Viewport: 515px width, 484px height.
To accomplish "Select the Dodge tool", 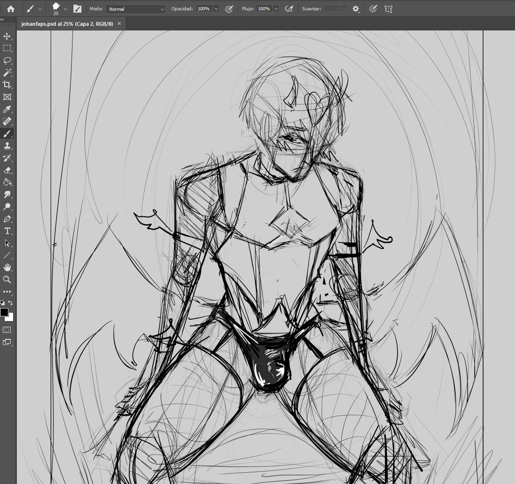I will [x=7, y=207].
